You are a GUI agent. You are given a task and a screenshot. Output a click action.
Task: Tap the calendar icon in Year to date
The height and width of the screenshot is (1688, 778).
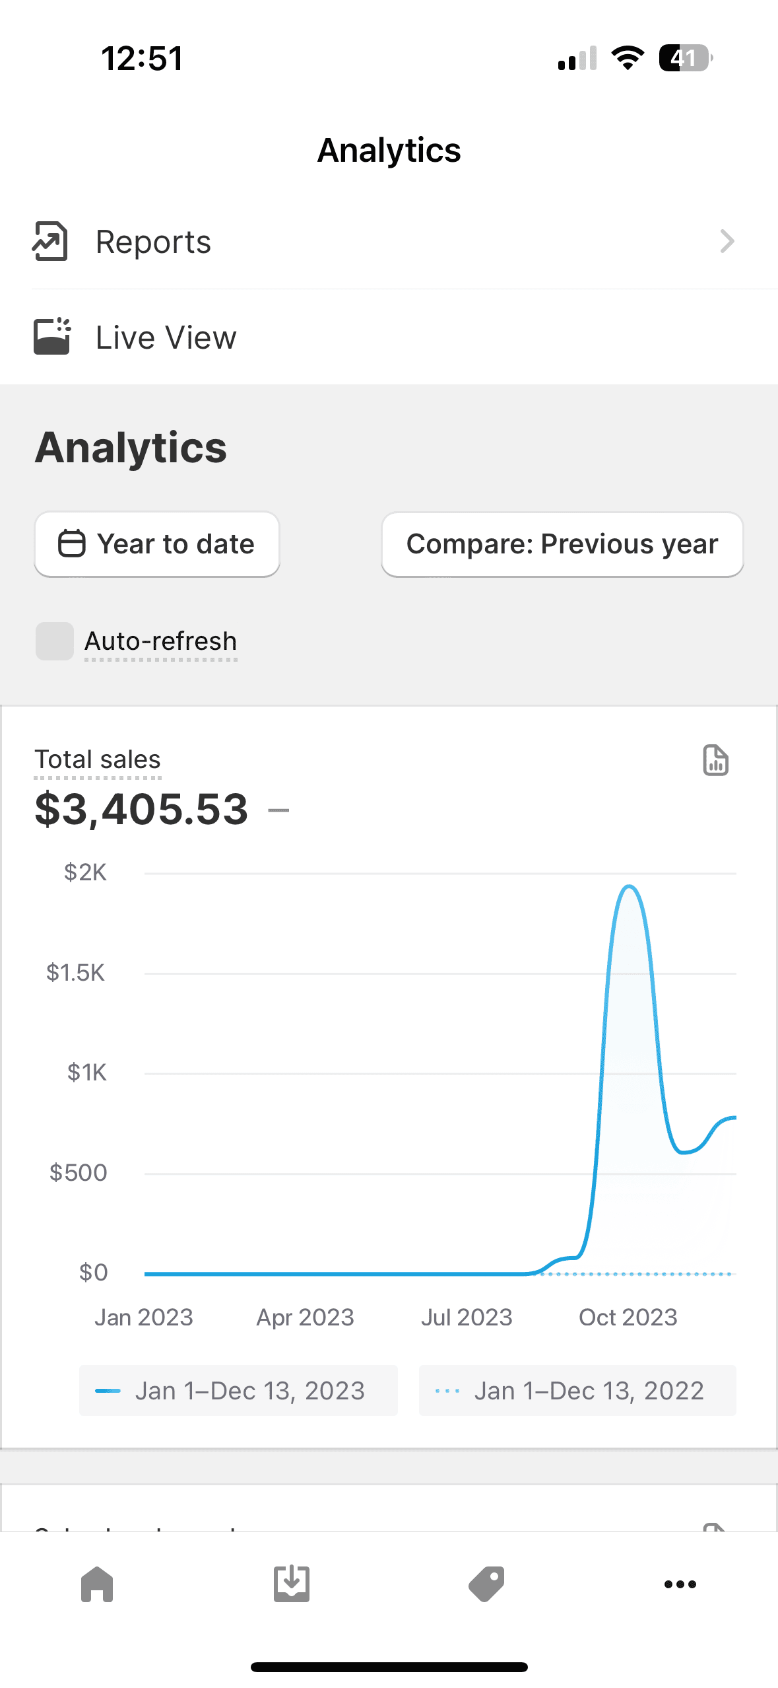(x=71, y=544)
